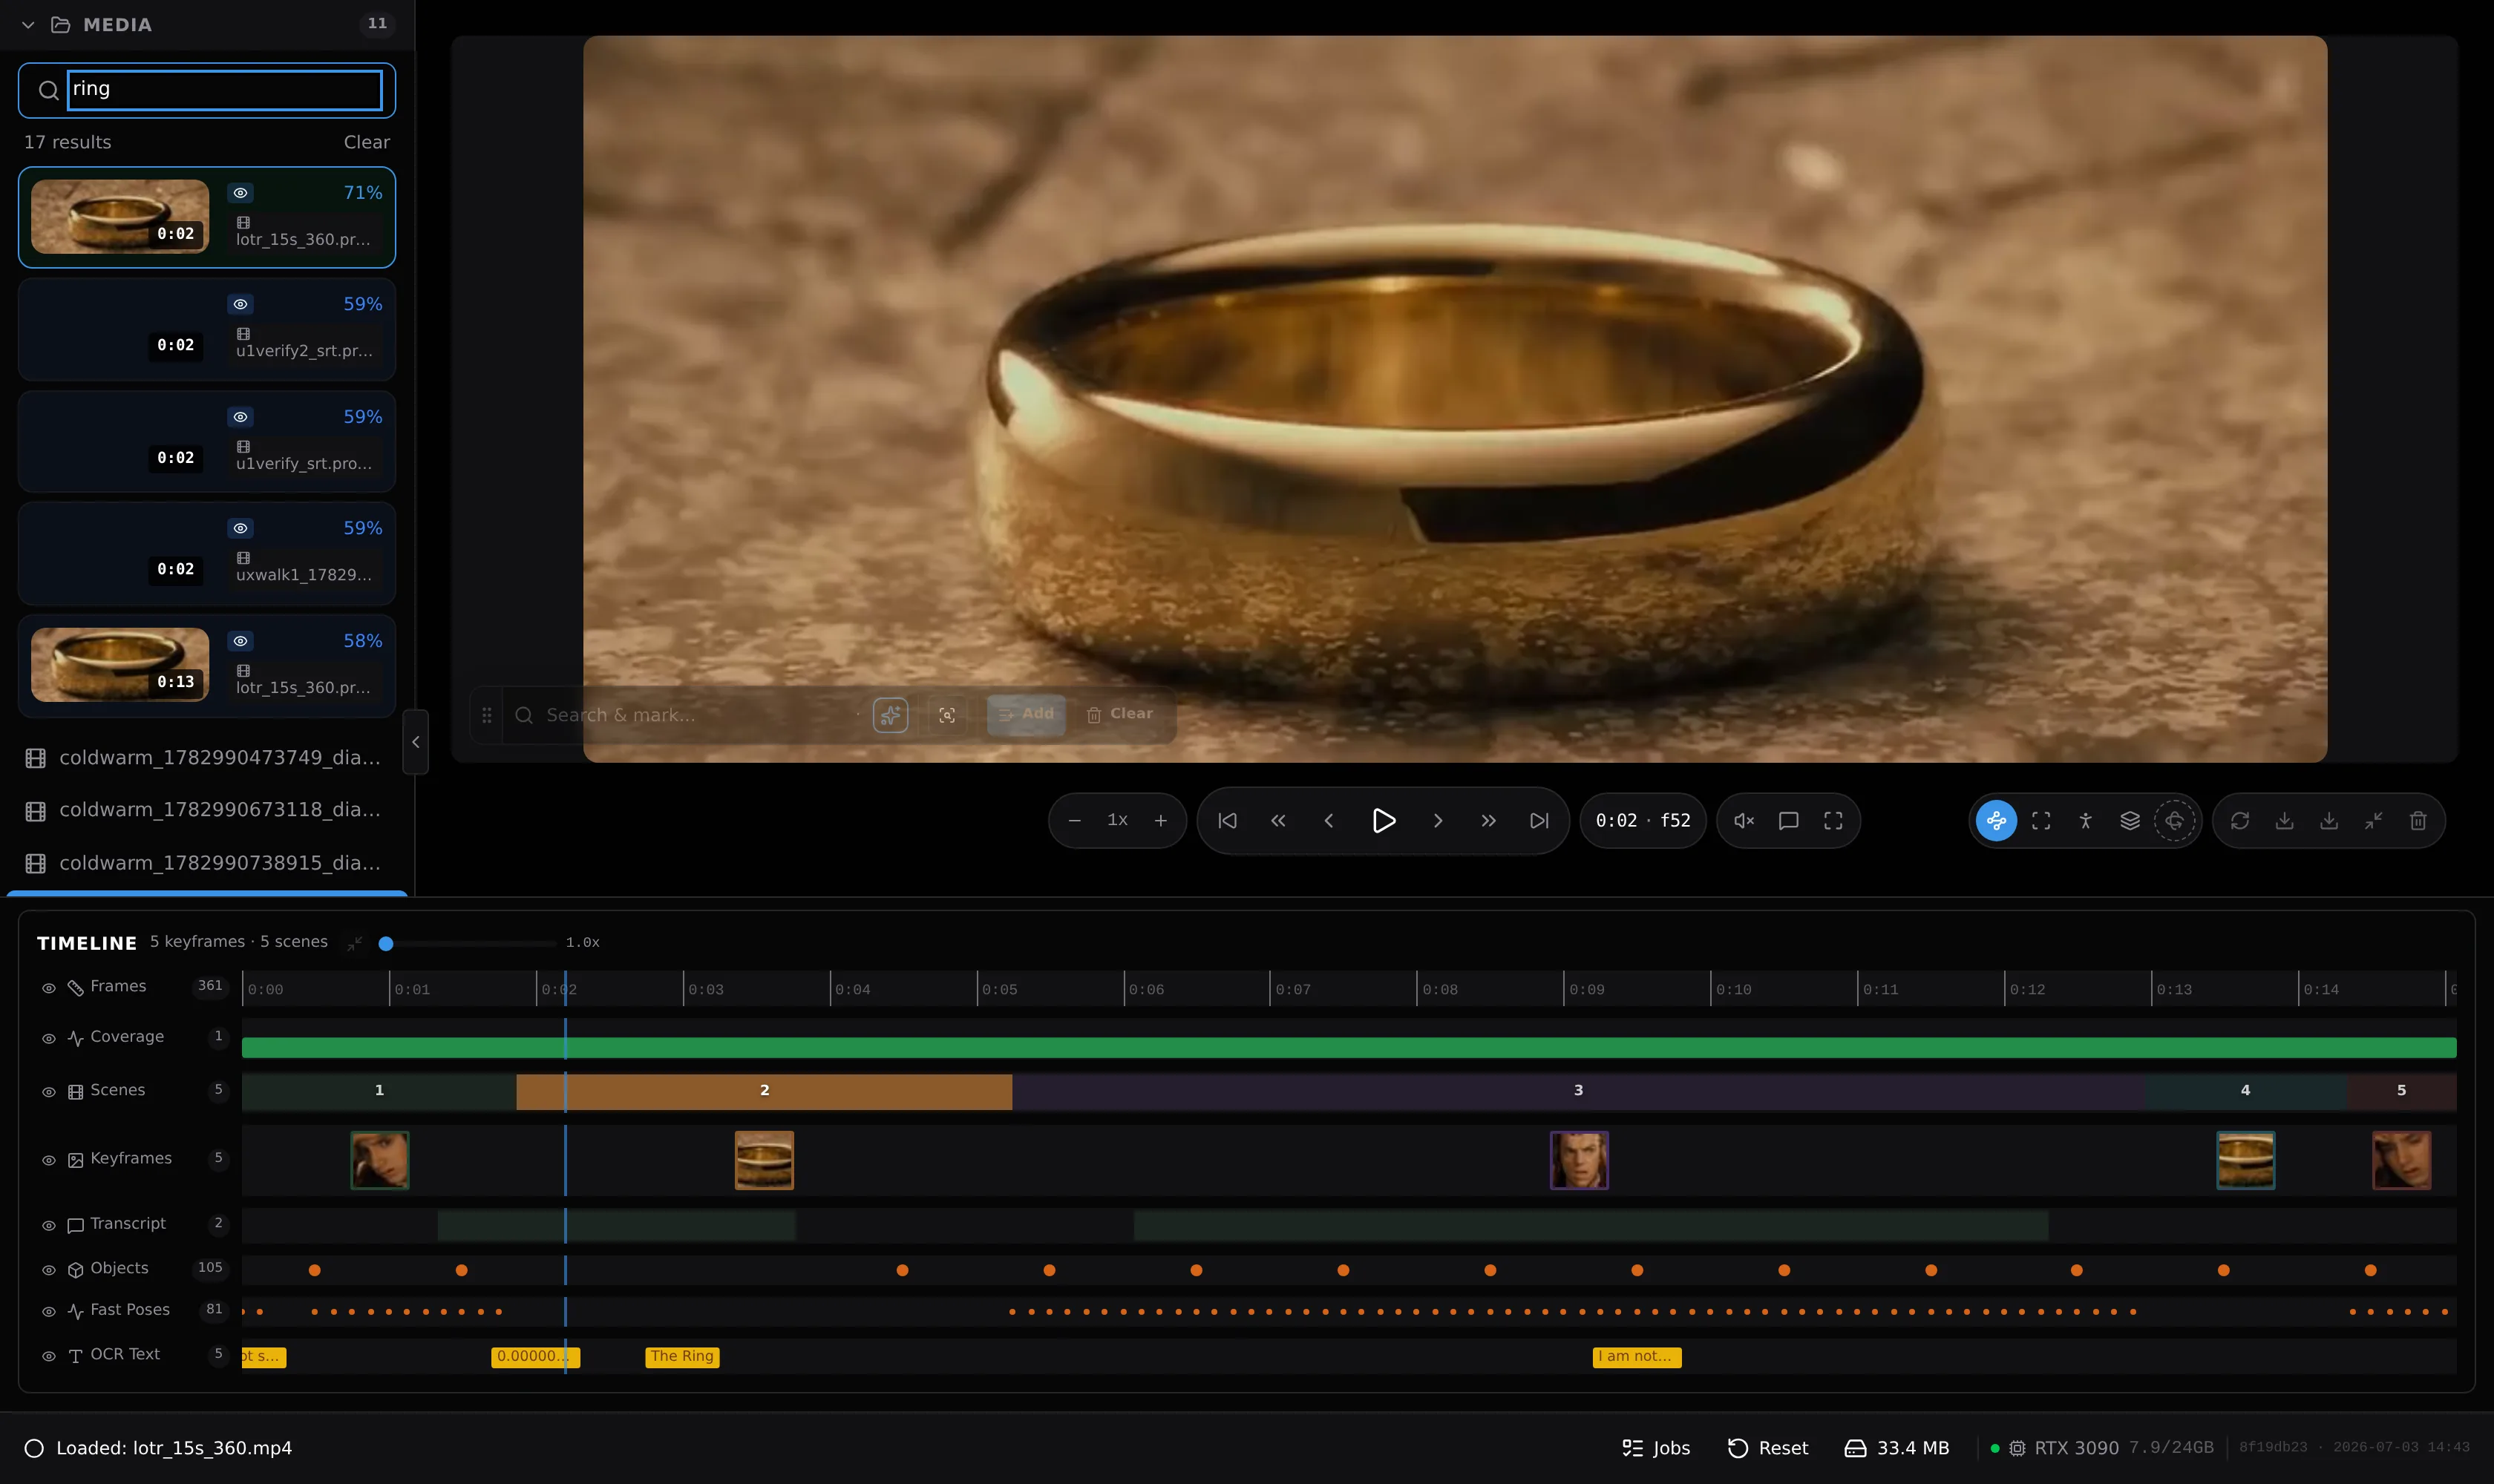Image resolution: width=2494 pixels, height=1484 pixels.
Task: Open the 71% lotr_15s_360 result thumbnail
Action: [119, 216]
